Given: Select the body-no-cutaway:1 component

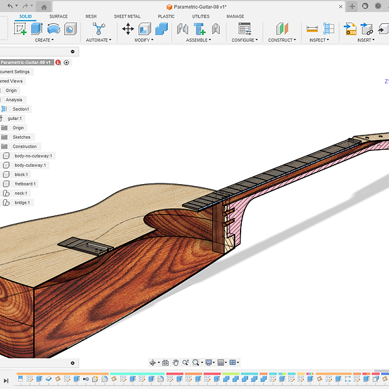Looking at the screenshot, I should coord(33,156).
